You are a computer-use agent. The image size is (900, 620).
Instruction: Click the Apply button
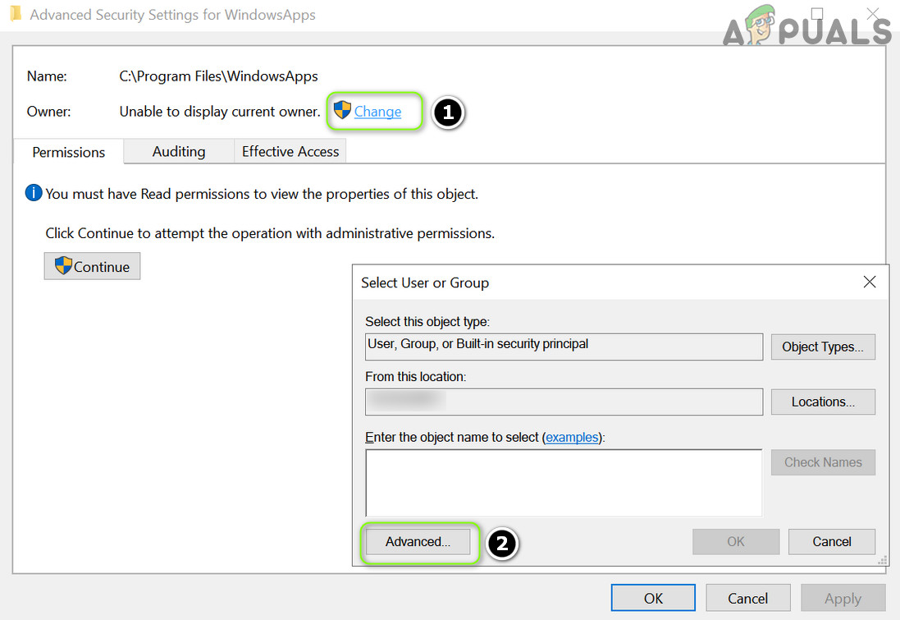pyautogui.click(x=843, y=598)
